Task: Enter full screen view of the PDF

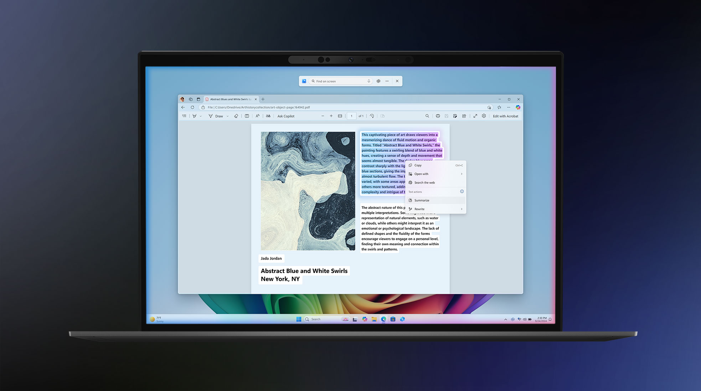Action: pyautogui.click(x=475, y=116)
